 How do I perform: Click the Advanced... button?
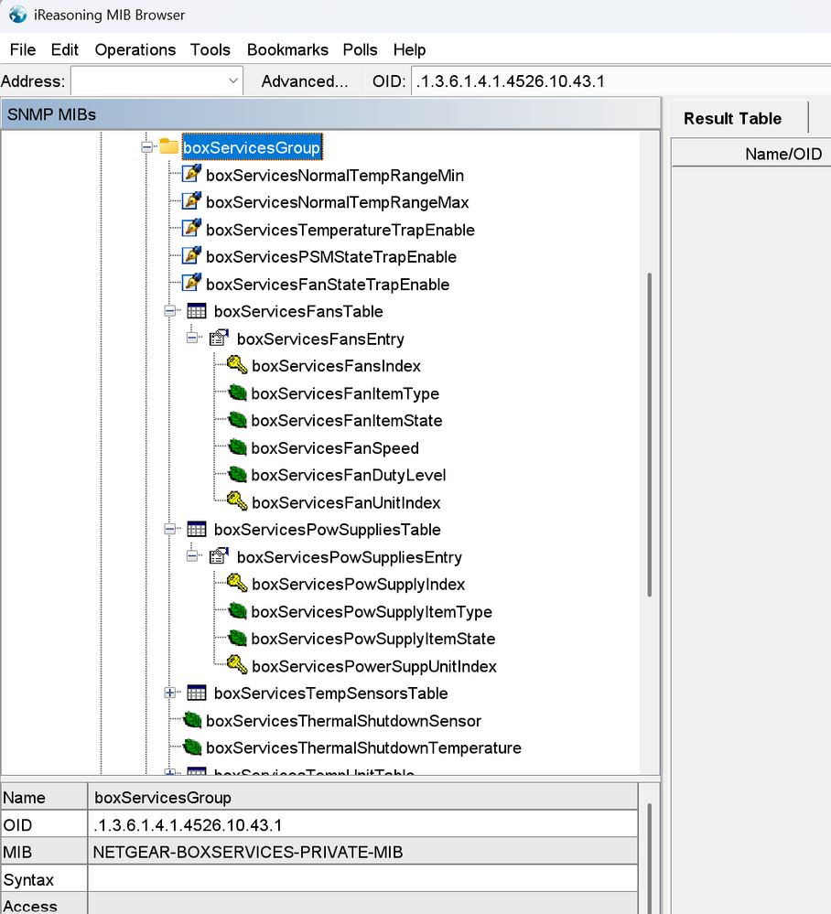click(304, 81)
